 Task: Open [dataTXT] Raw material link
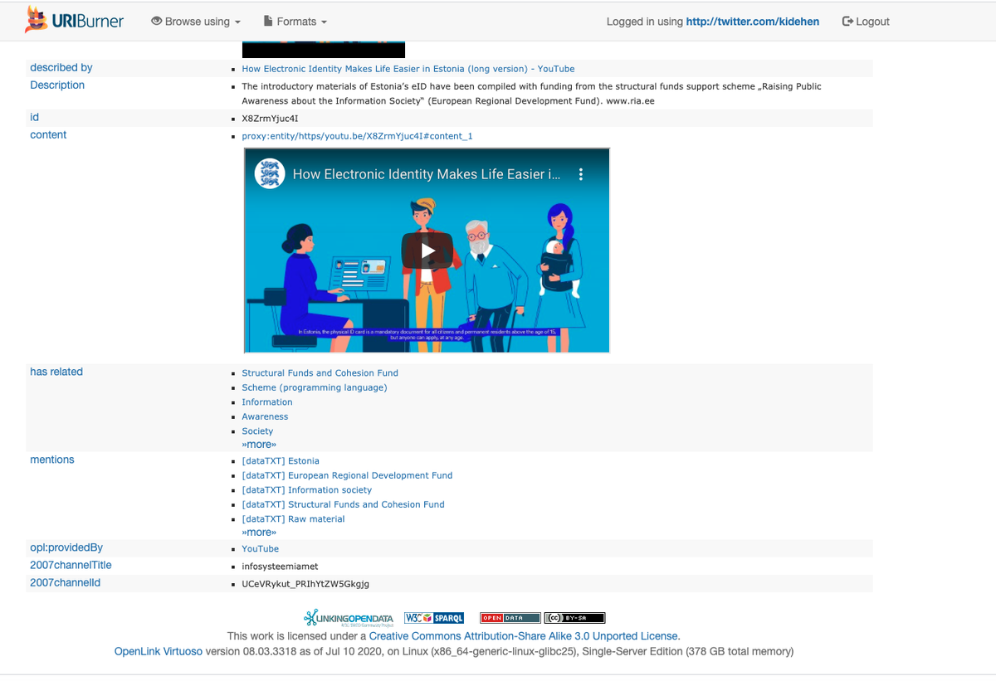[x=293, y=519]
